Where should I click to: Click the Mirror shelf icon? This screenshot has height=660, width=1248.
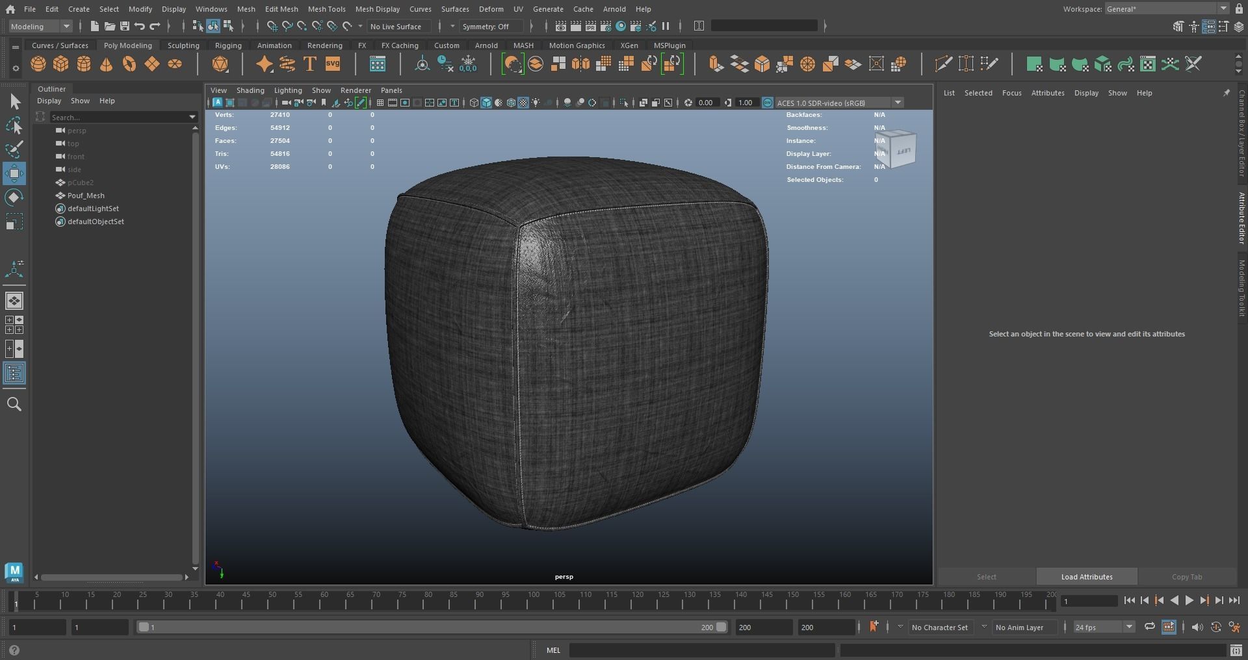coord(581,64)
